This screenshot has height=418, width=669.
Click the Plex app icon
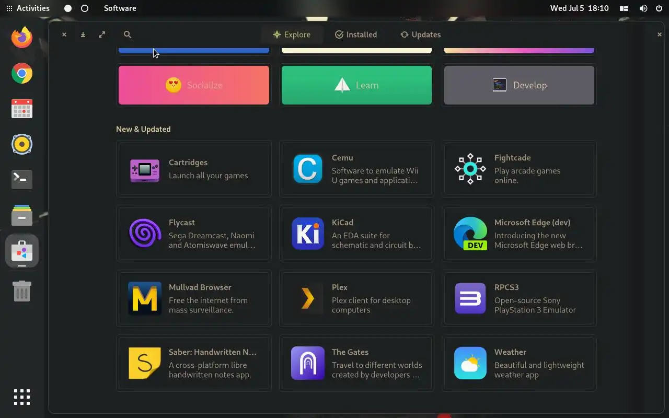point(307,298)
